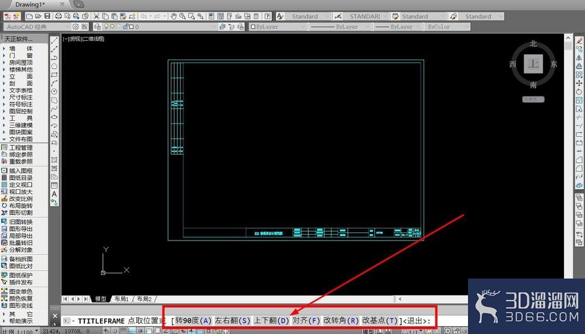The width and height of the screenshot is (585, 334).
Task: Open an existing drawing file
Action: click(38, 16)
